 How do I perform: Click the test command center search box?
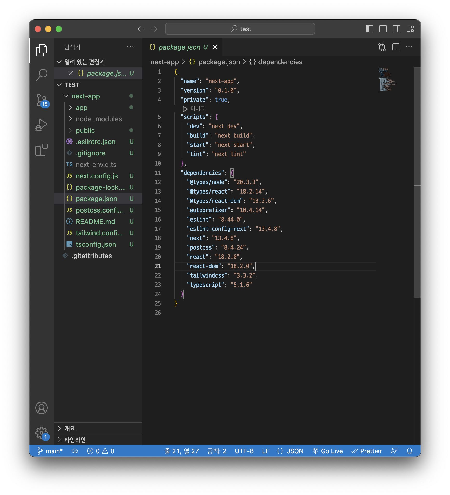(x=240, y=29)
